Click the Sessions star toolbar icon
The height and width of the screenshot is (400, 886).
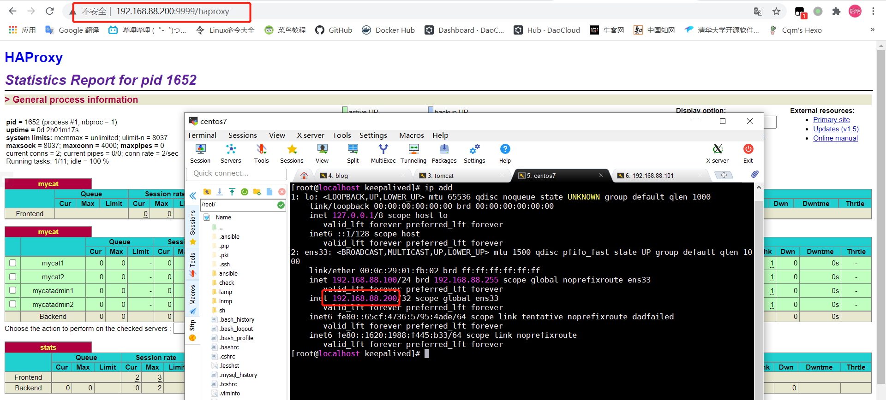pos(292,153)
